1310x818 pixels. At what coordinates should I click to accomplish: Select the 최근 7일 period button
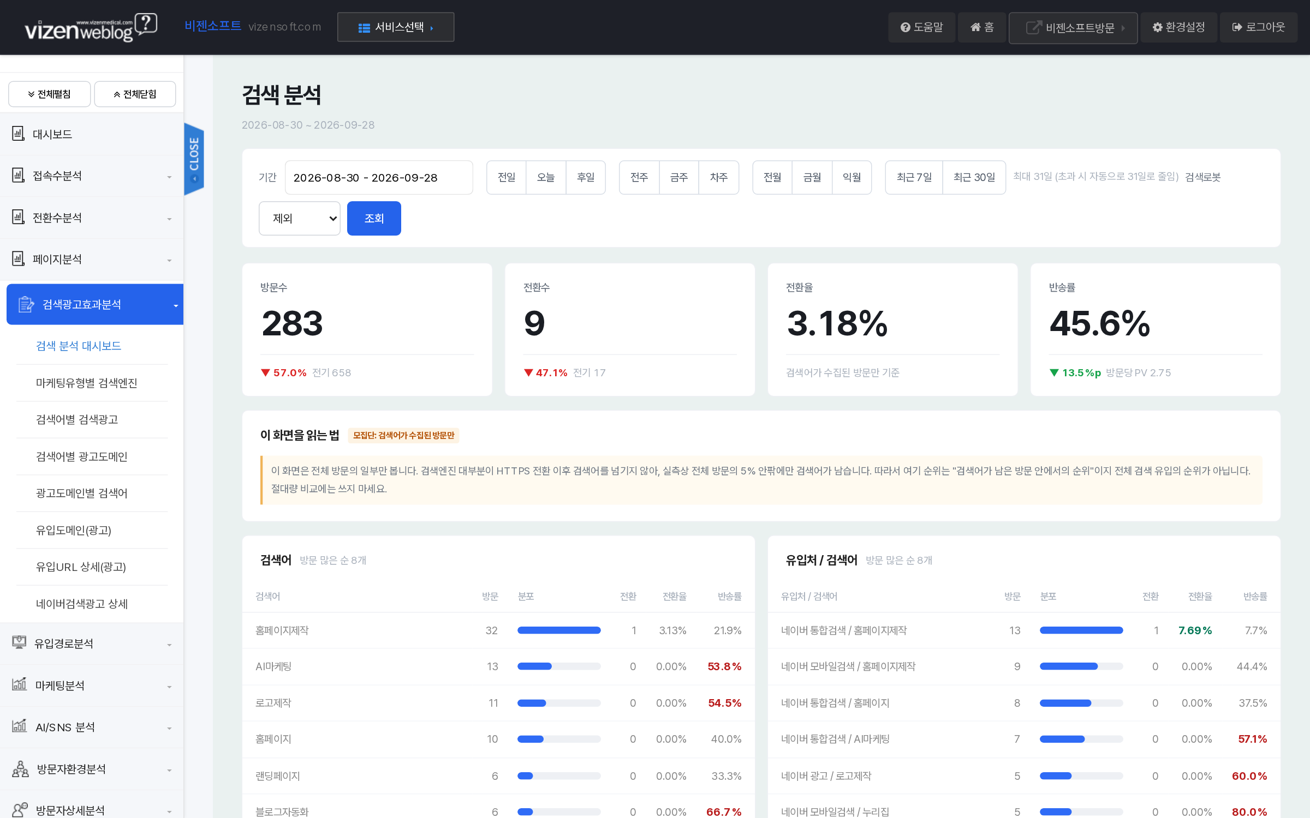pos(914,177)
